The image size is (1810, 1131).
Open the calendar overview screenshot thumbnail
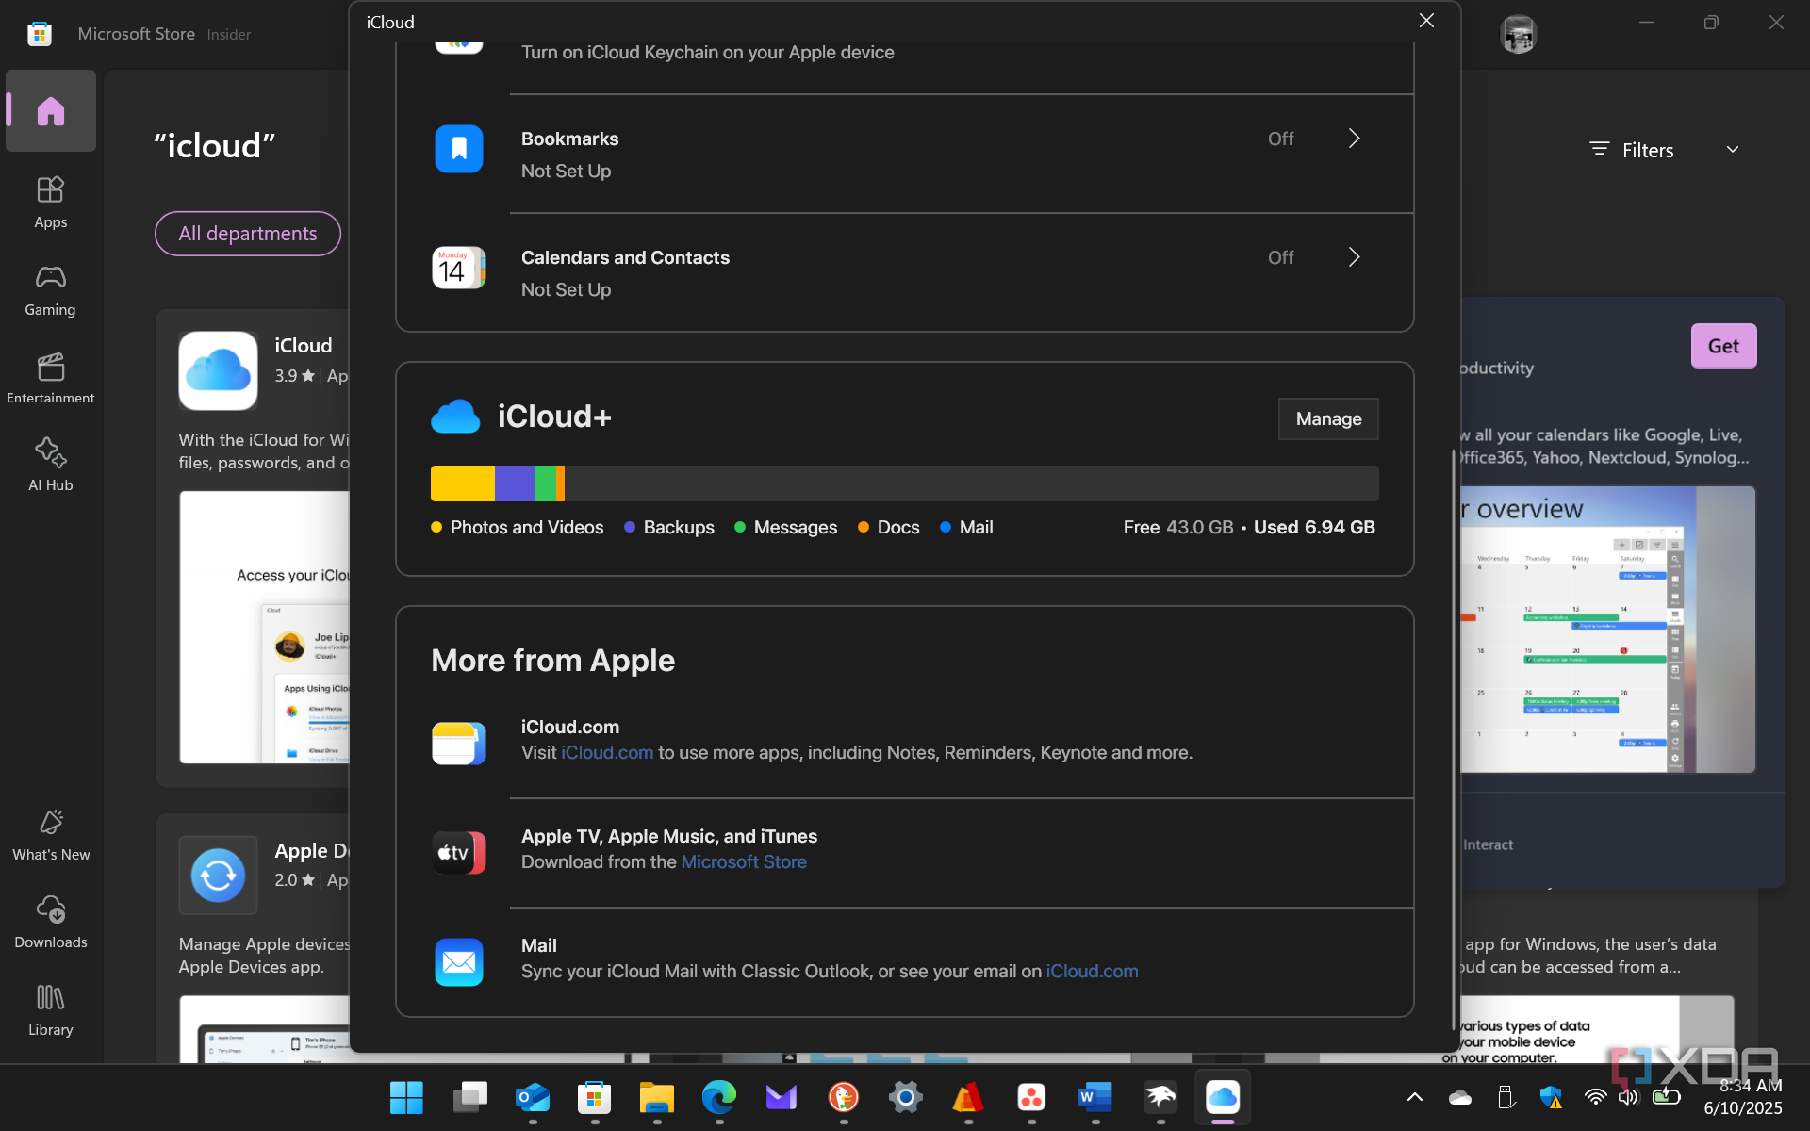click(1607, 630)
